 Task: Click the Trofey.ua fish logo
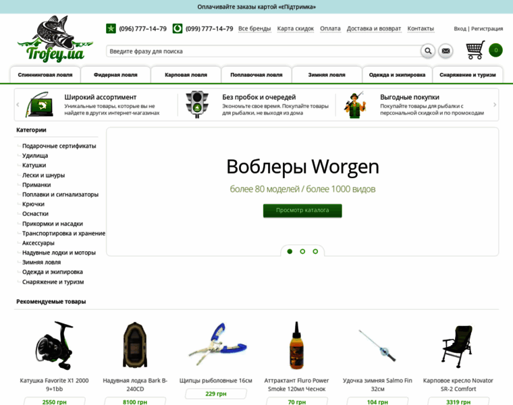[x=55, y=38]
